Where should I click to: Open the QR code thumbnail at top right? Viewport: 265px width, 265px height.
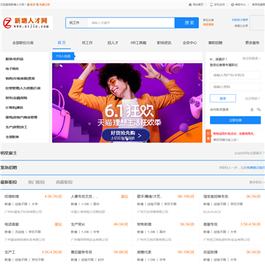pyautogui.click(x=257, y=23)
